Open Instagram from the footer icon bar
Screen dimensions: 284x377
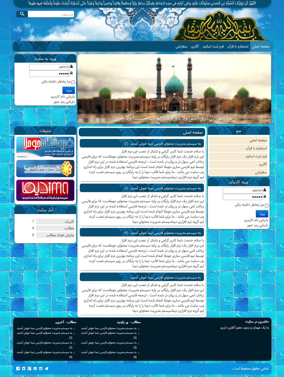41,368
